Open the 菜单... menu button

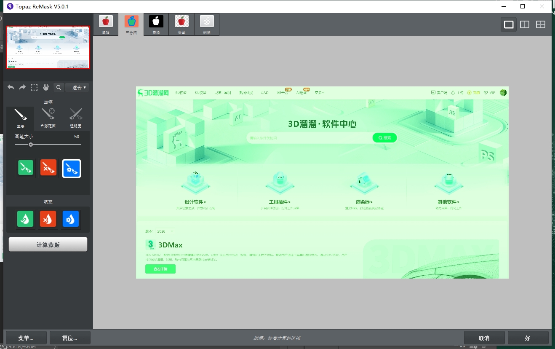coord(26,338)
